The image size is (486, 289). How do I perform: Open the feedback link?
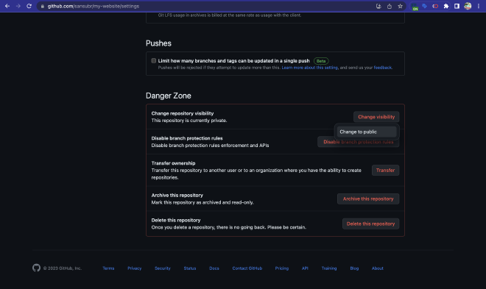(382, 68)
